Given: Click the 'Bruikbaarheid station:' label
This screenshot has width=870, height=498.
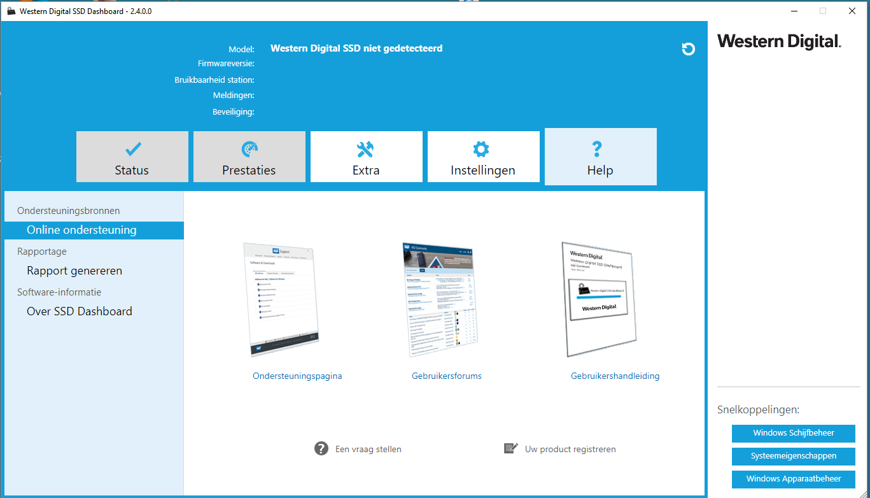Looking at the screenshot, I should tap(214, 80).
